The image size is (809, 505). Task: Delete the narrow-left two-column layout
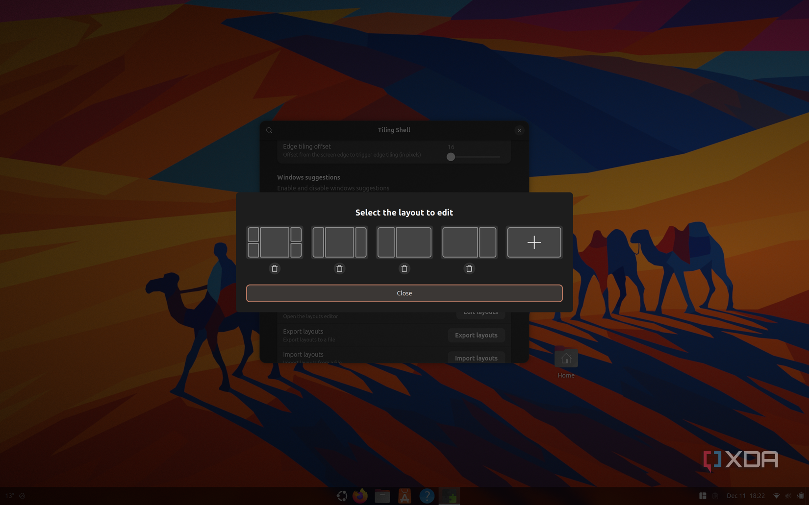tap(404, 268)
